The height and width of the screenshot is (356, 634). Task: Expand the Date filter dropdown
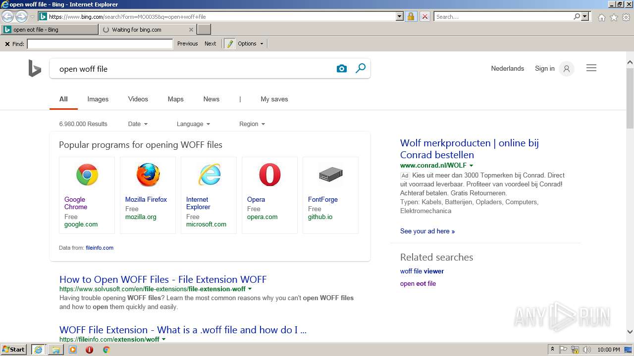click(x=138, y=124)
